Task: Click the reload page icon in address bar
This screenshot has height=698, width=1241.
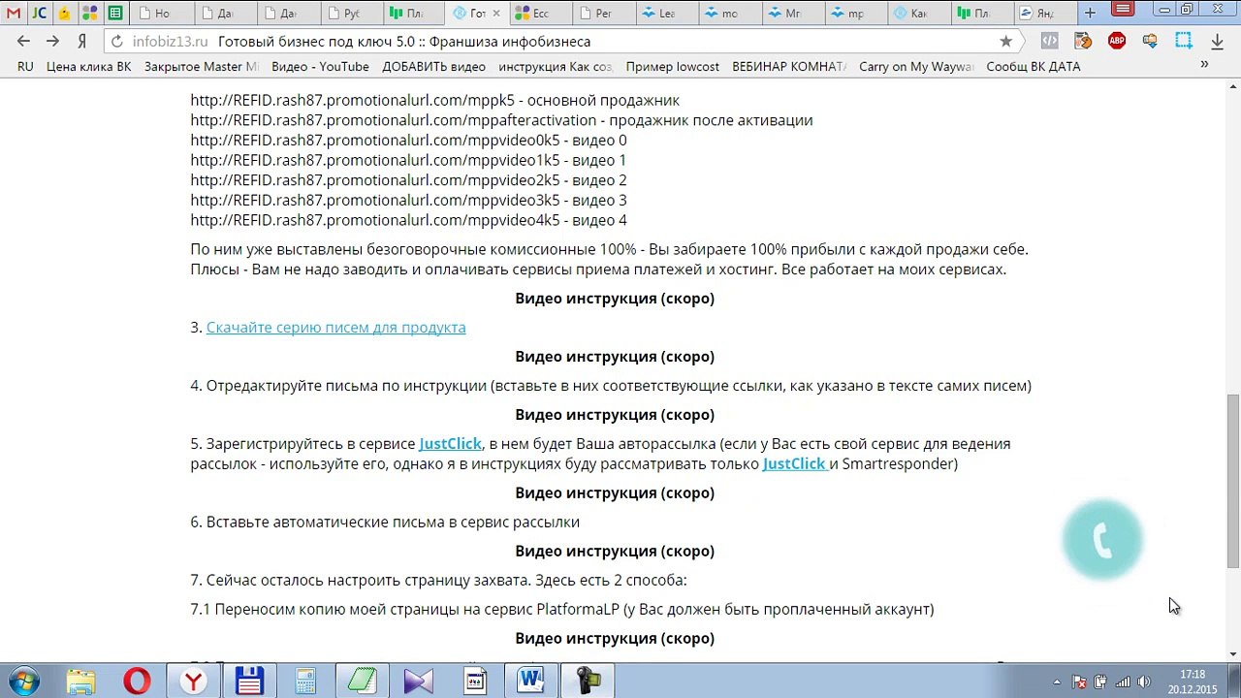Action: [x=116, y=42]
